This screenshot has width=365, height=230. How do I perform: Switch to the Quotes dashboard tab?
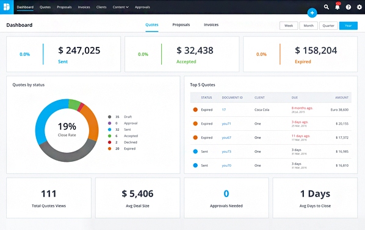pos(152,24)
